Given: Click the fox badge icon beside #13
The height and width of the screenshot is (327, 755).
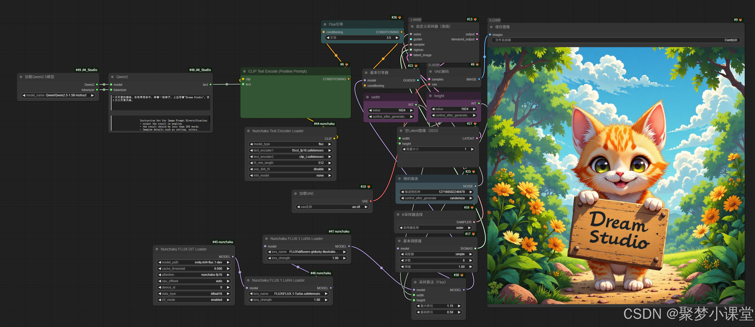Looking at the screenshot, I should click(475, 19).
